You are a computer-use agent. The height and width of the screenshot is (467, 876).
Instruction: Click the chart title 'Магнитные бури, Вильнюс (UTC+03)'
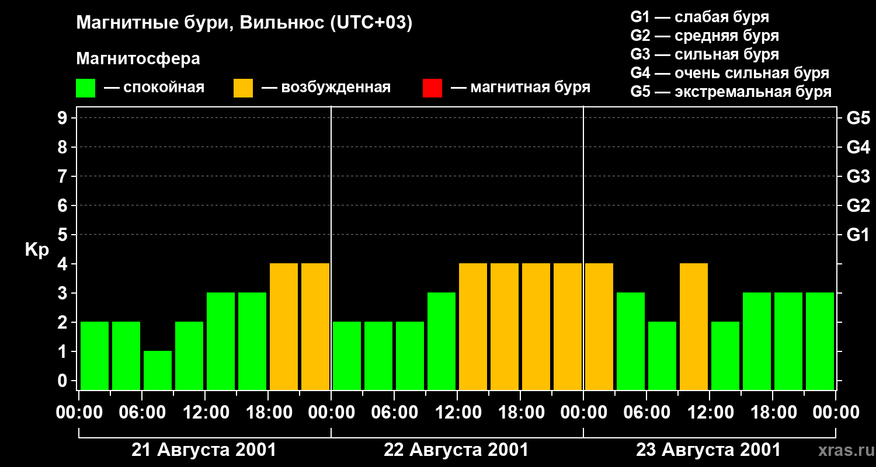[244, 23]
